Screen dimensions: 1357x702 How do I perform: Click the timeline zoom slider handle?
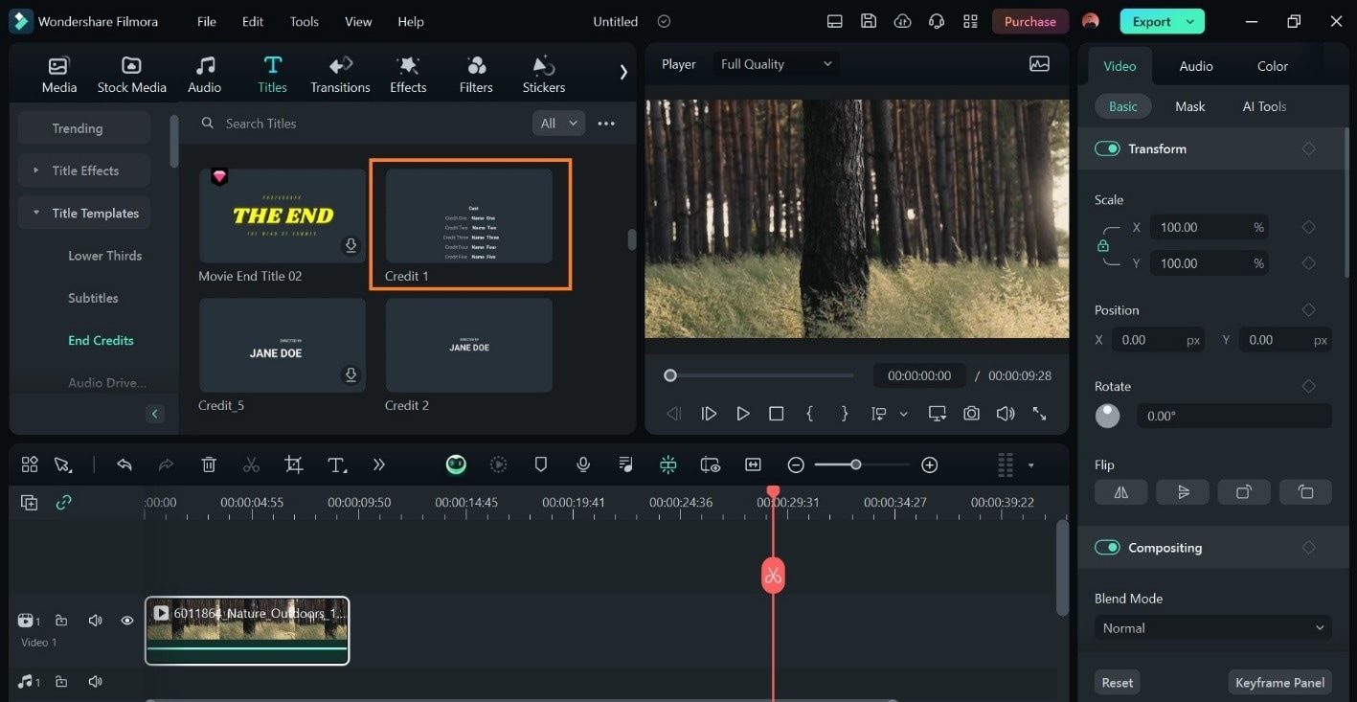(x=855, y=464)
